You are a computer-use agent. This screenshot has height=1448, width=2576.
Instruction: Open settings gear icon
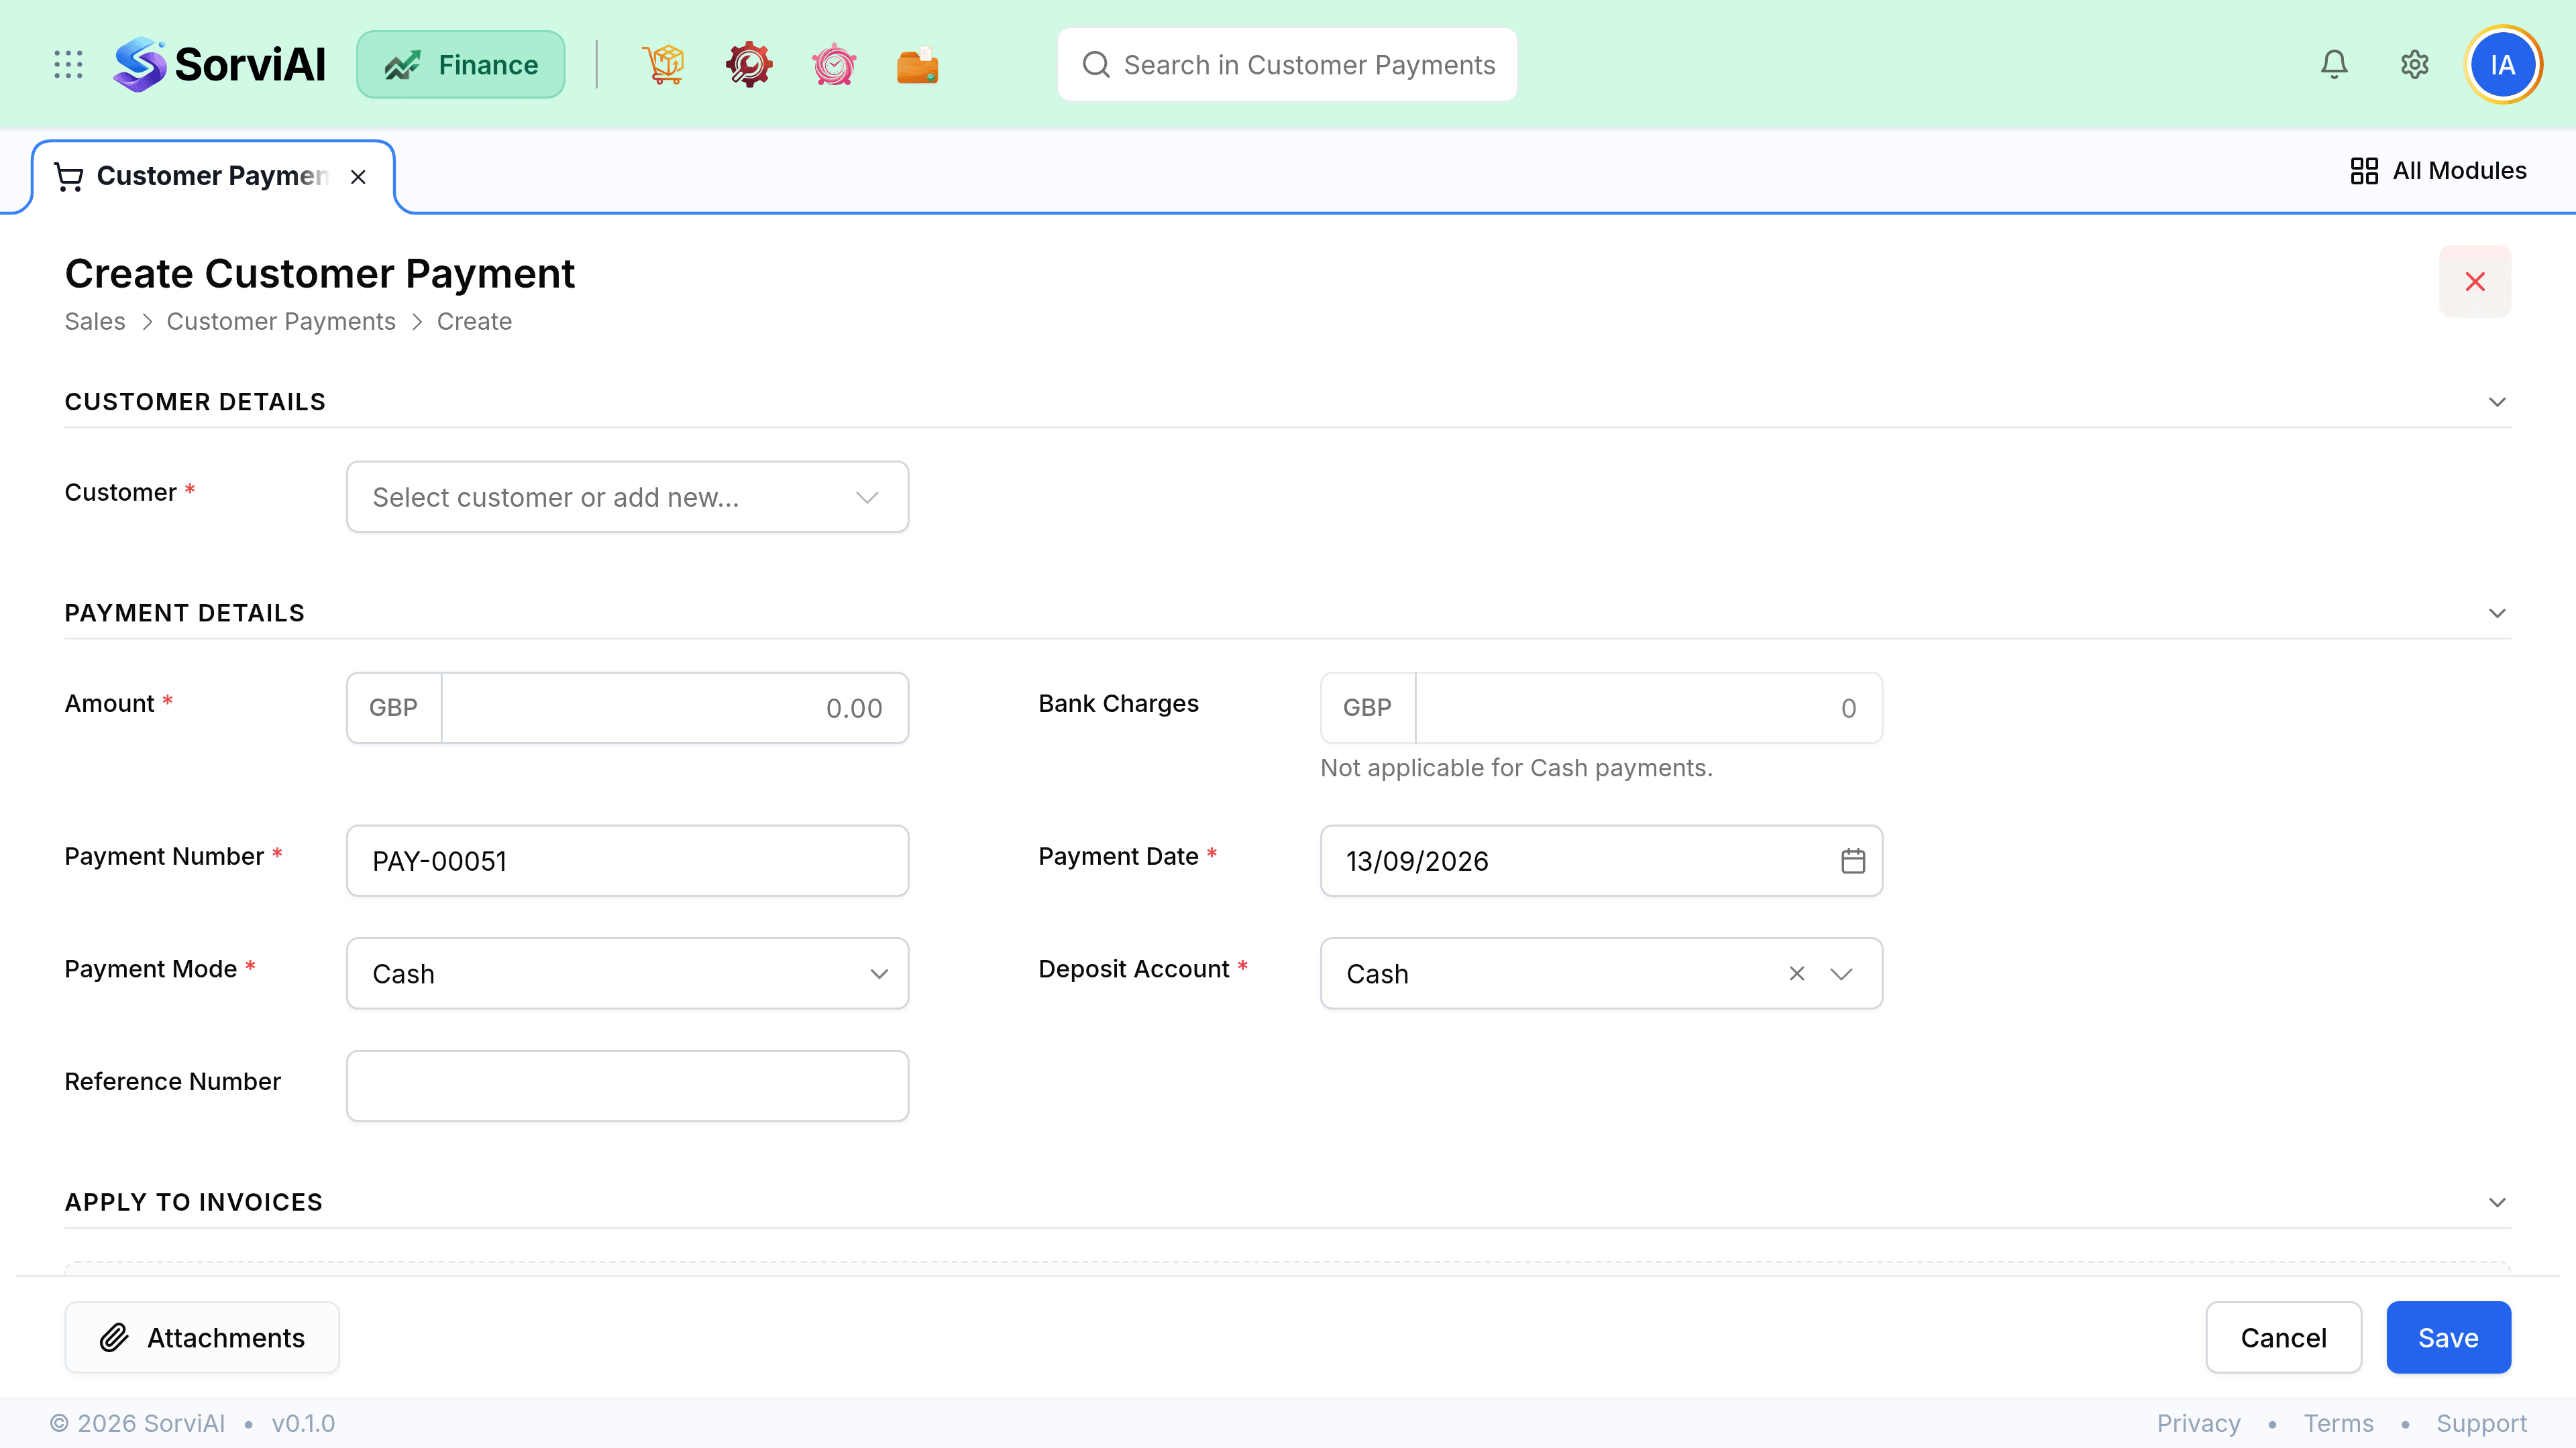click(x=2415, y=65)
